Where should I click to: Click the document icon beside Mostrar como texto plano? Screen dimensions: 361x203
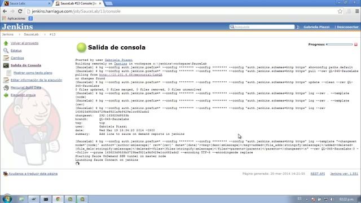click(x=9, y=73)
